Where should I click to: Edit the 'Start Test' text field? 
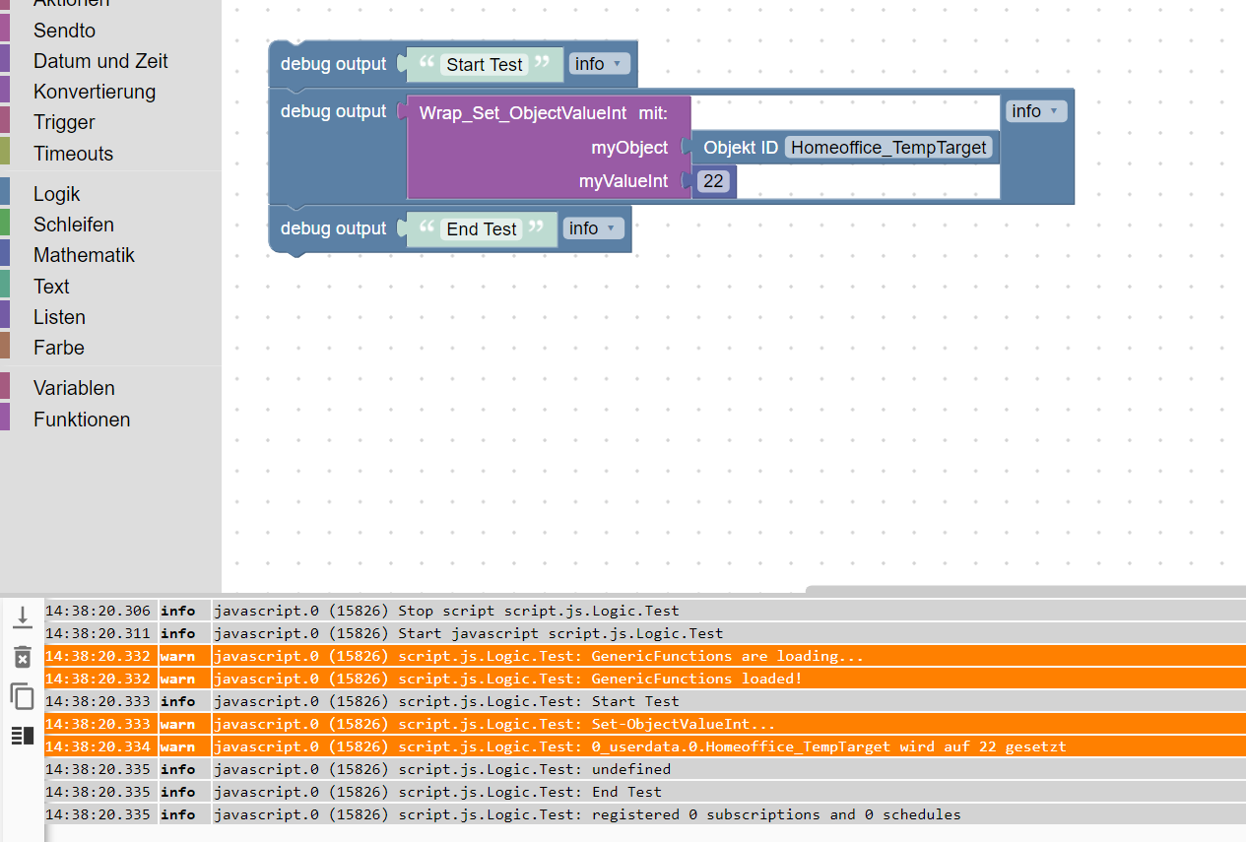coord(485,65)
